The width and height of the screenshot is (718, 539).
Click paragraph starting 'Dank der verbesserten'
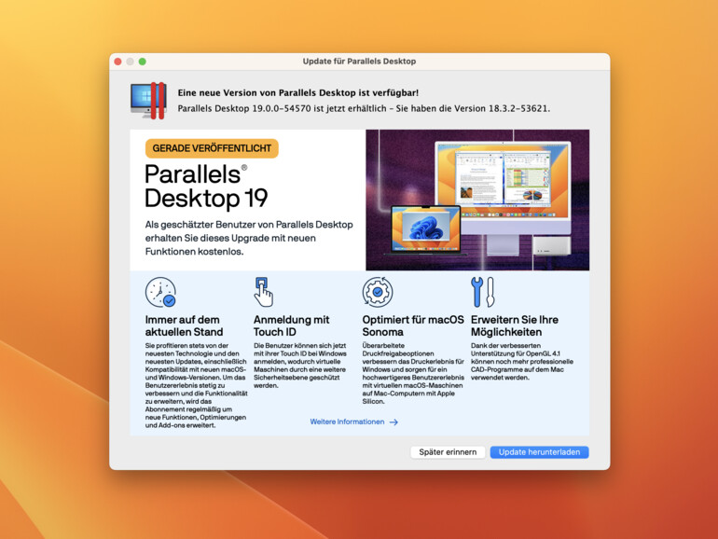click(522, 362)
